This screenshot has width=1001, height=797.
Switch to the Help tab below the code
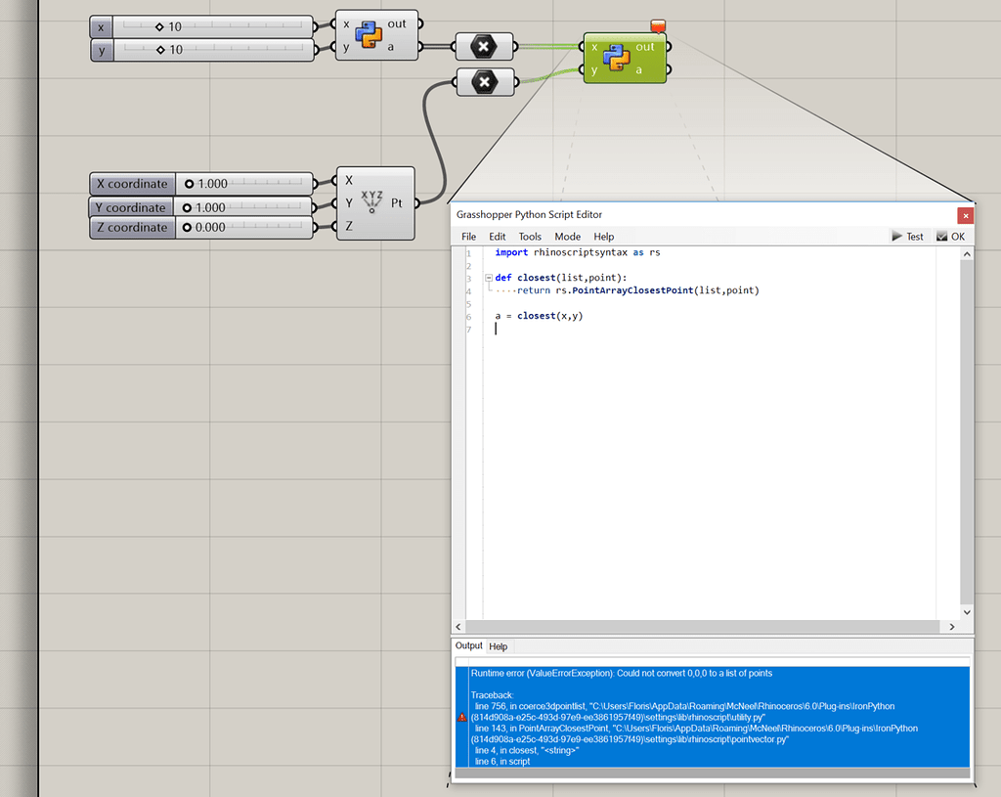[x=499, y=645]
